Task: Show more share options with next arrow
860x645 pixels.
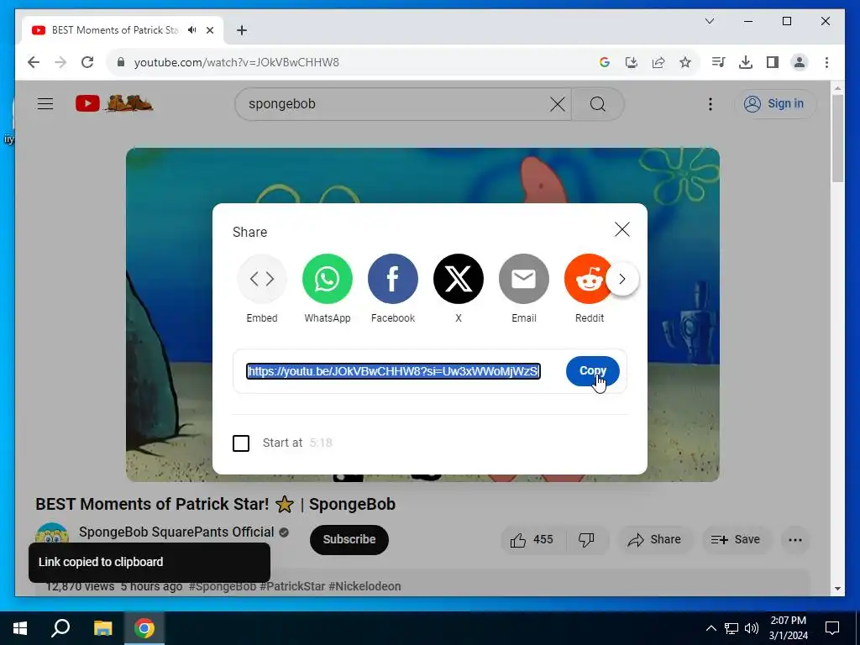Action: [622, 279]
